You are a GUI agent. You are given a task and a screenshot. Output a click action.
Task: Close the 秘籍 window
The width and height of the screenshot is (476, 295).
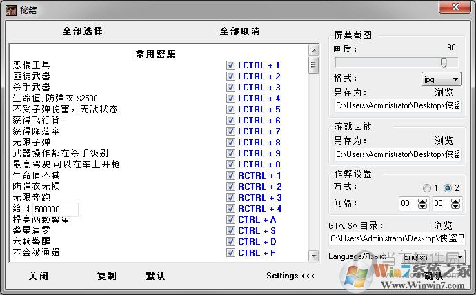point(455,7)
